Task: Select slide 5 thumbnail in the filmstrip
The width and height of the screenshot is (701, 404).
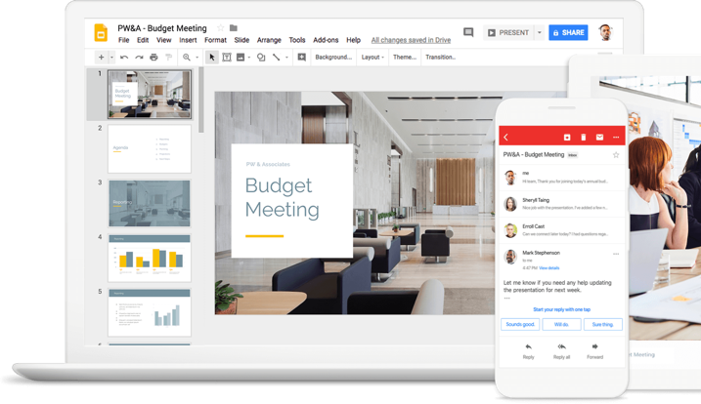Action: click(150, 312)
